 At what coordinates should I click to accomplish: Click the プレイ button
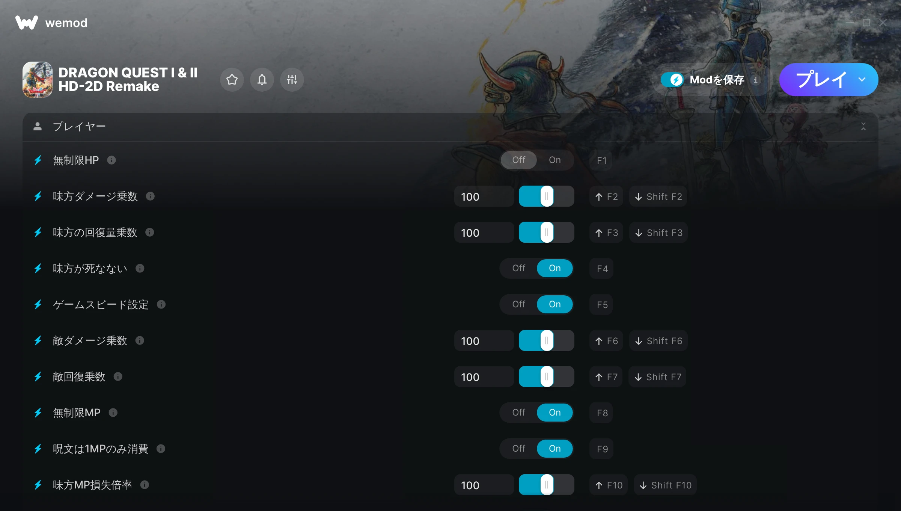point(821,80)
